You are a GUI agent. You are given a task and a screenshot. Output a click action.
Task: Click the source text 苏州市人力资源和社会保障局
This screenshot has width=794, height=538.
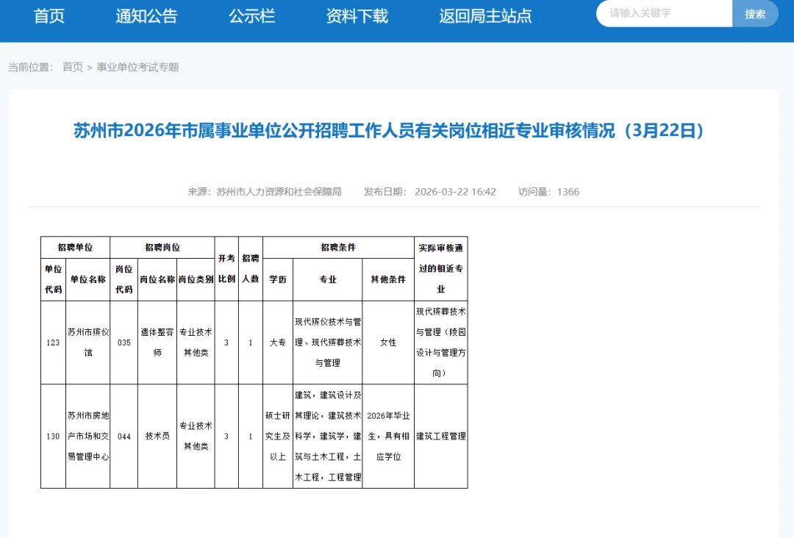pyautogui.click(x=279, y=192)
